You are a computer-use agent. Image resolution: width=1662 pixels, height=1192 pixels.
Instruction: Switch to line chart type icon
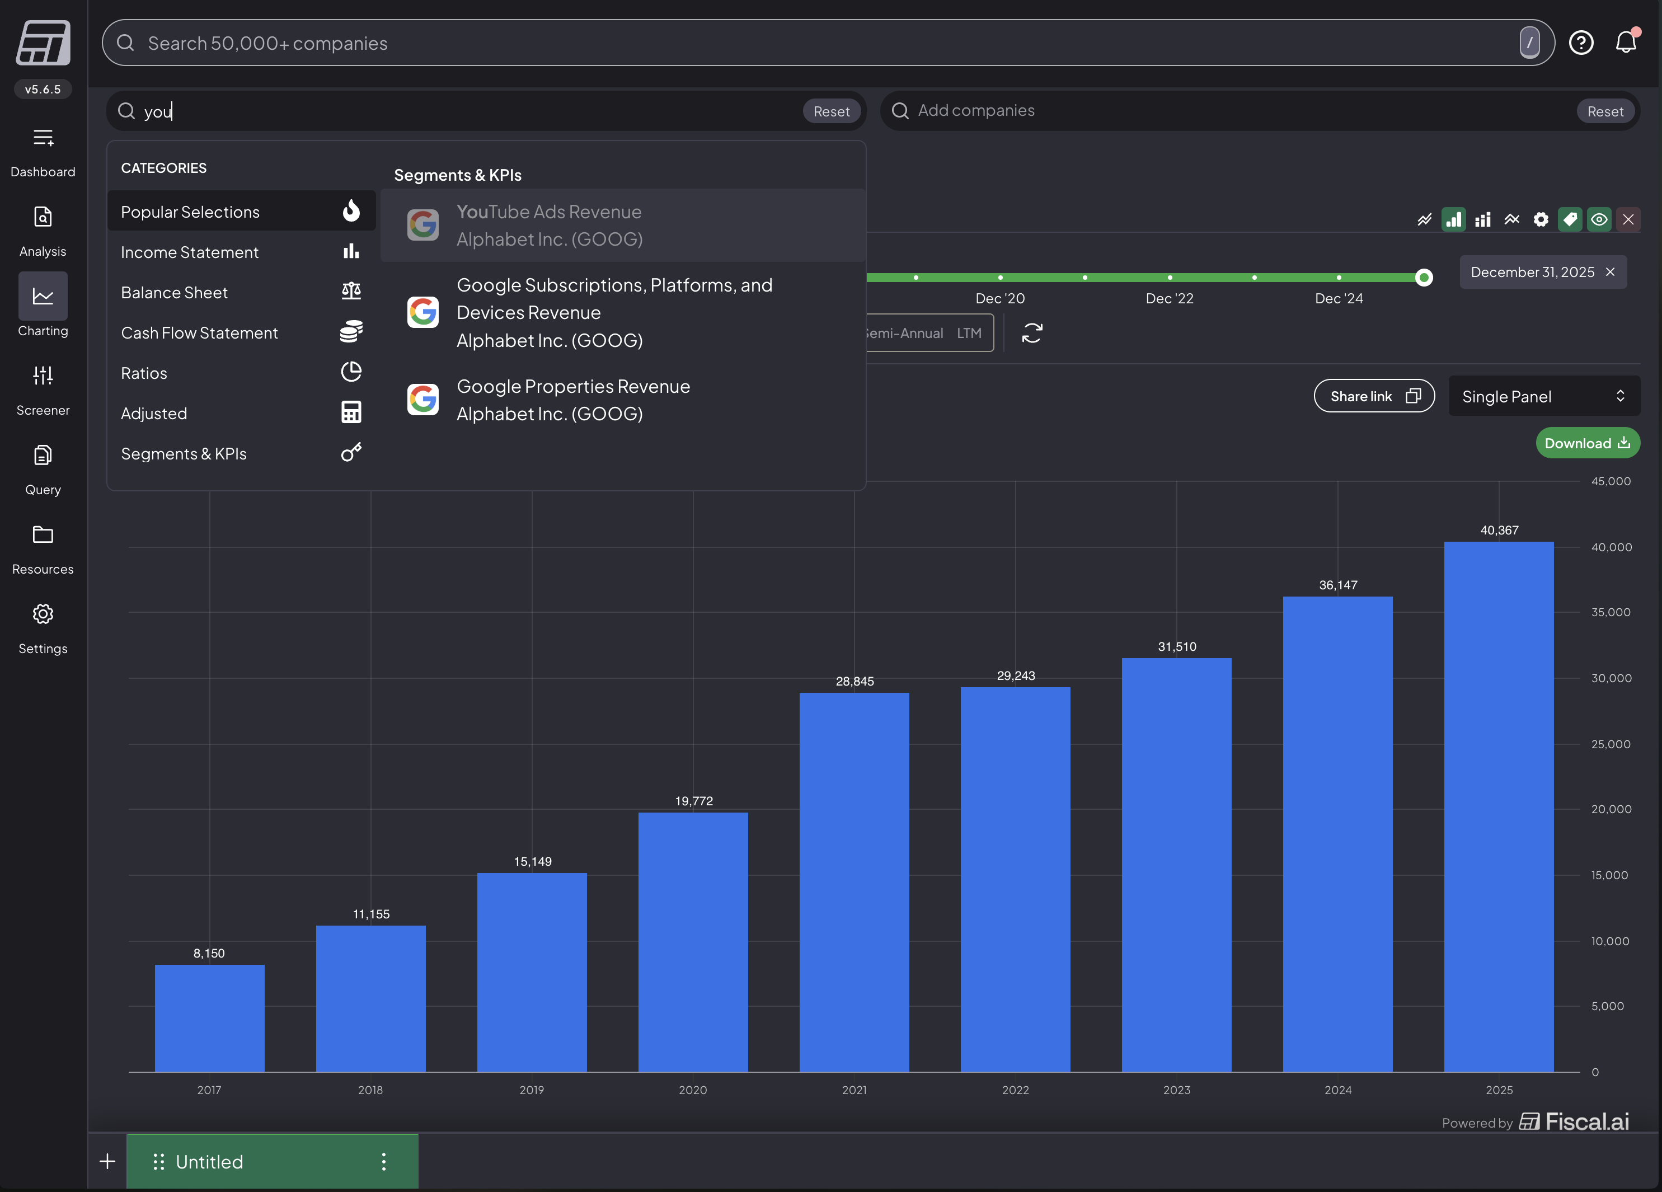click(1424, 219)
